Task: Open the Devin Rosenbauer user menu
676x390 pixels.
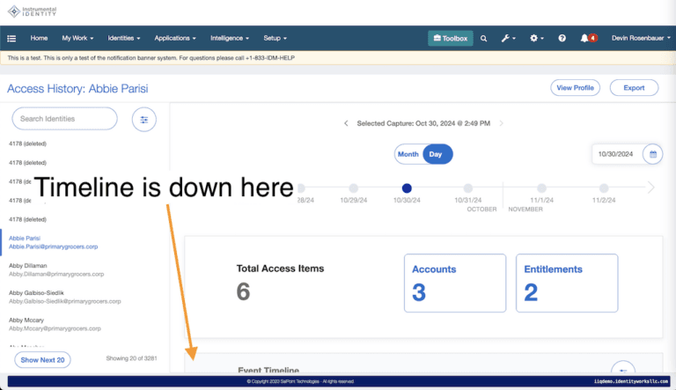Action: coord(641,39)
